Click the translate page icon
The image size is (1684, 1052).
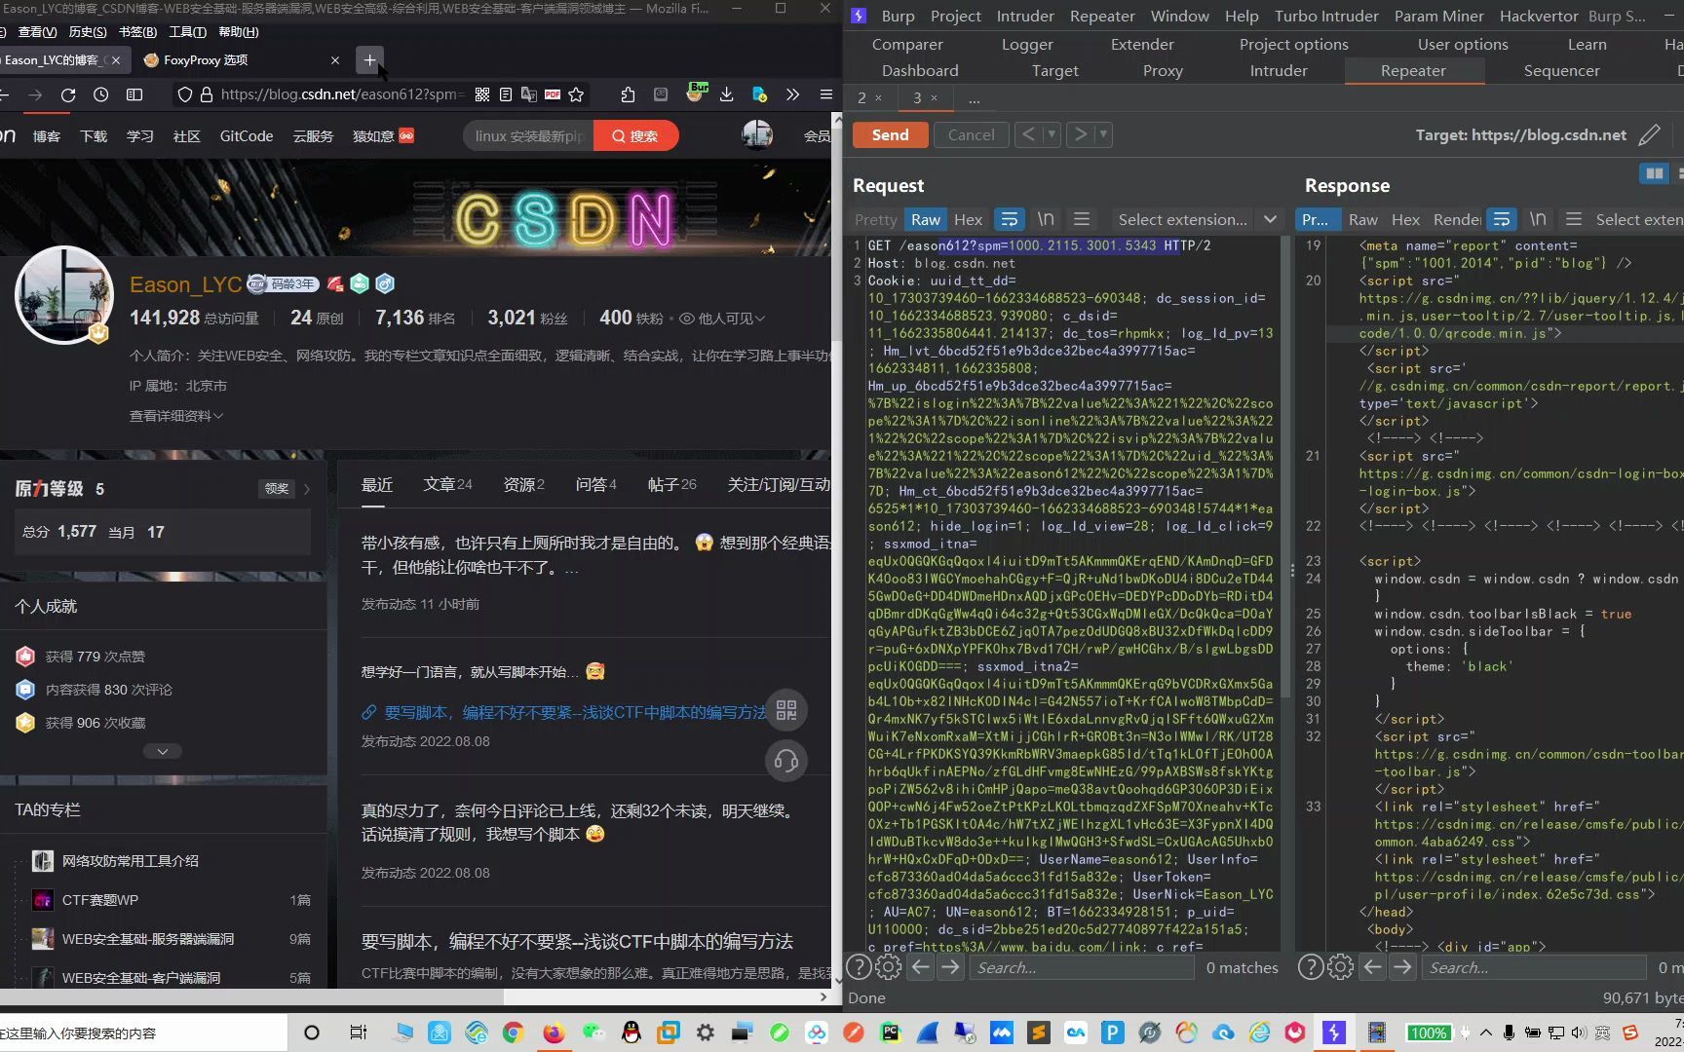(x=529, y=94)
